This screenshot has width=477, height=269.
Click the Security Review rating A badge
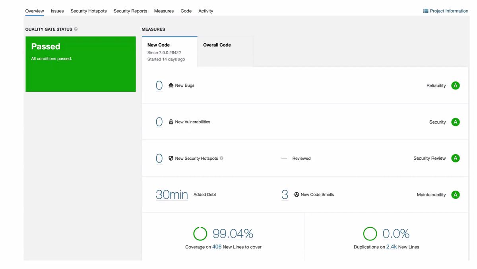coord(456,158)
